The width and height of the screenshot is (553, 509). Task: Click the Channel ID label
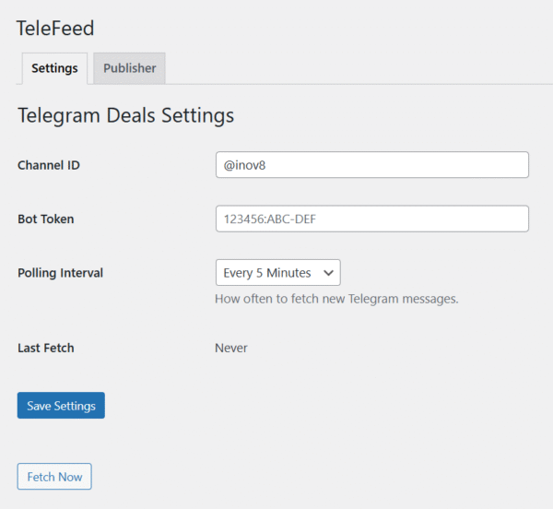49,165
